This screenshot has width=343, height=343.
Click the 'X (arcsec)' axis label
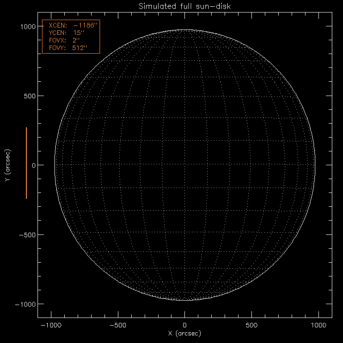click(185, 334)
